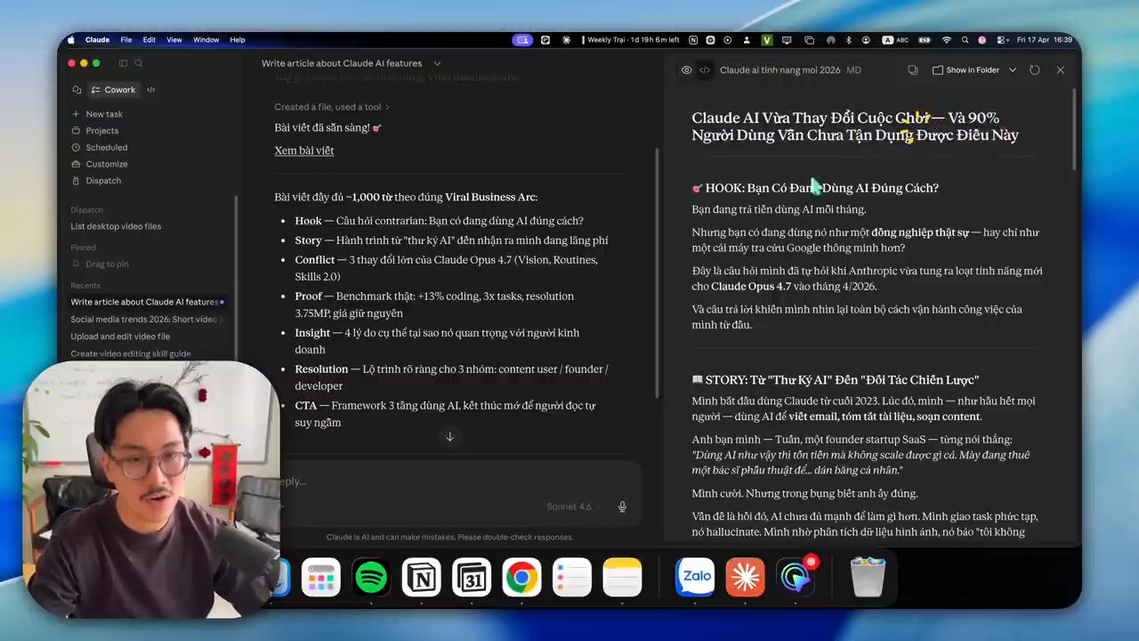Open the Trash in the dock
Screen dimensions: 1139x641
tap(868, 578)
